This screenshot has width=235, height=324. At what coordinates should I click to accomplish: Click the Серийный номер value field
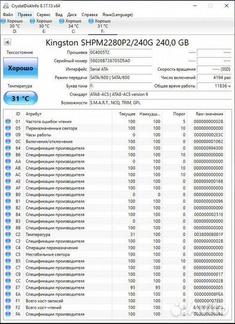coord(120,61)
